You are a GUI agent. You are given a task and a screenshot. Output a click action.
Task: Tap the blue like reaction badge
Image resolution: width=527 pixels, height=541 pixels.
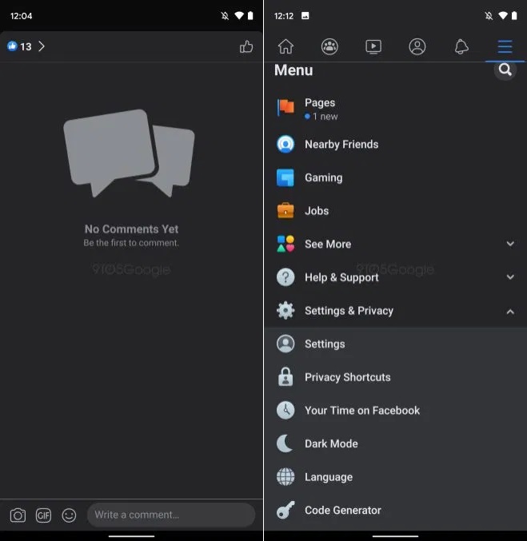pyautogui.click(x=12, y=46)
